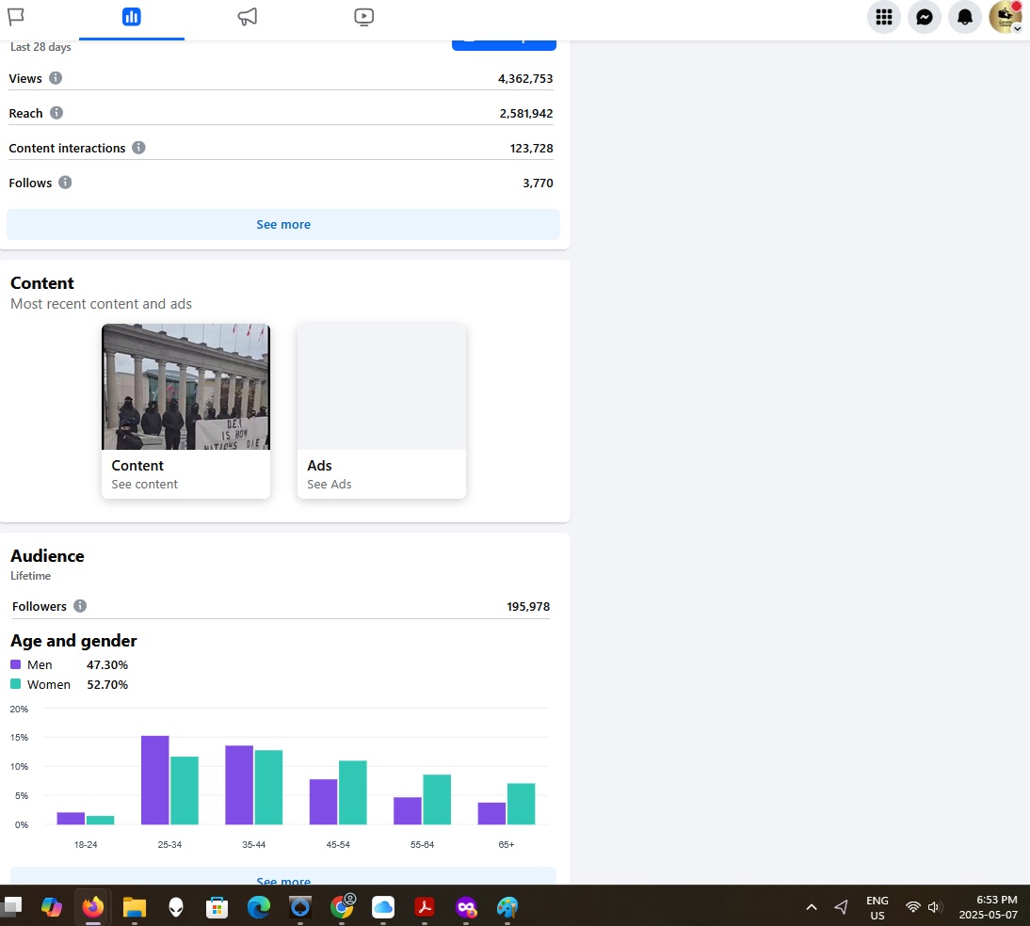
Task: Click the Follows value 3,770
Action: coord(538,184)
